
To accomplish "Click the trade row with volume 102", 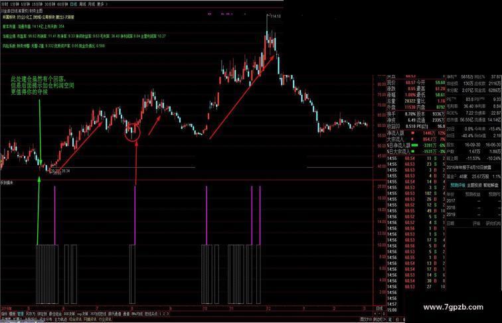I will 416,194.
